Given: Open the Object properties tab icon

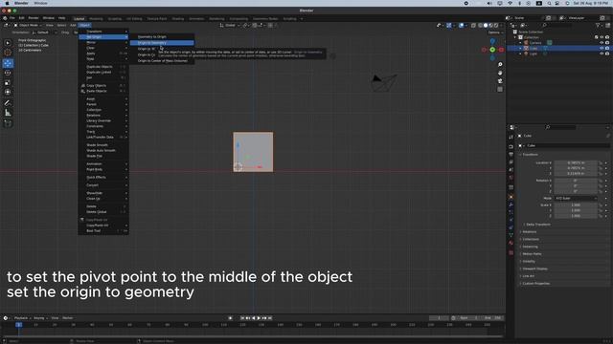Looking at the screenshot, I should (511, 197).
